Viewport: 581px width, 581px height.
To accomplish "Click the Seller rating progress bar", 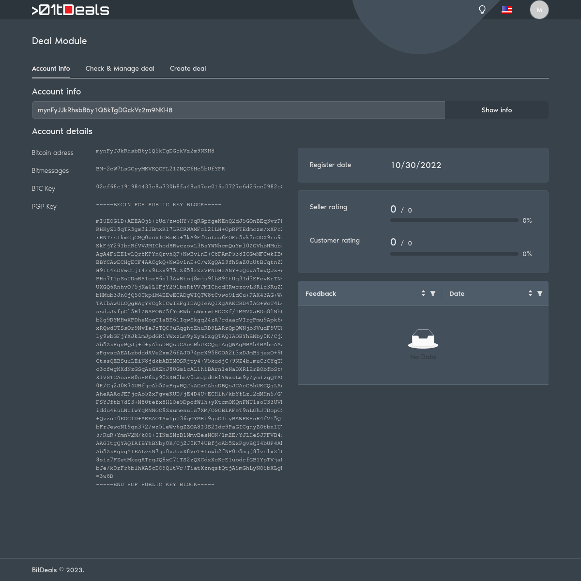I will pyautogui.click(x=454, y=220).
